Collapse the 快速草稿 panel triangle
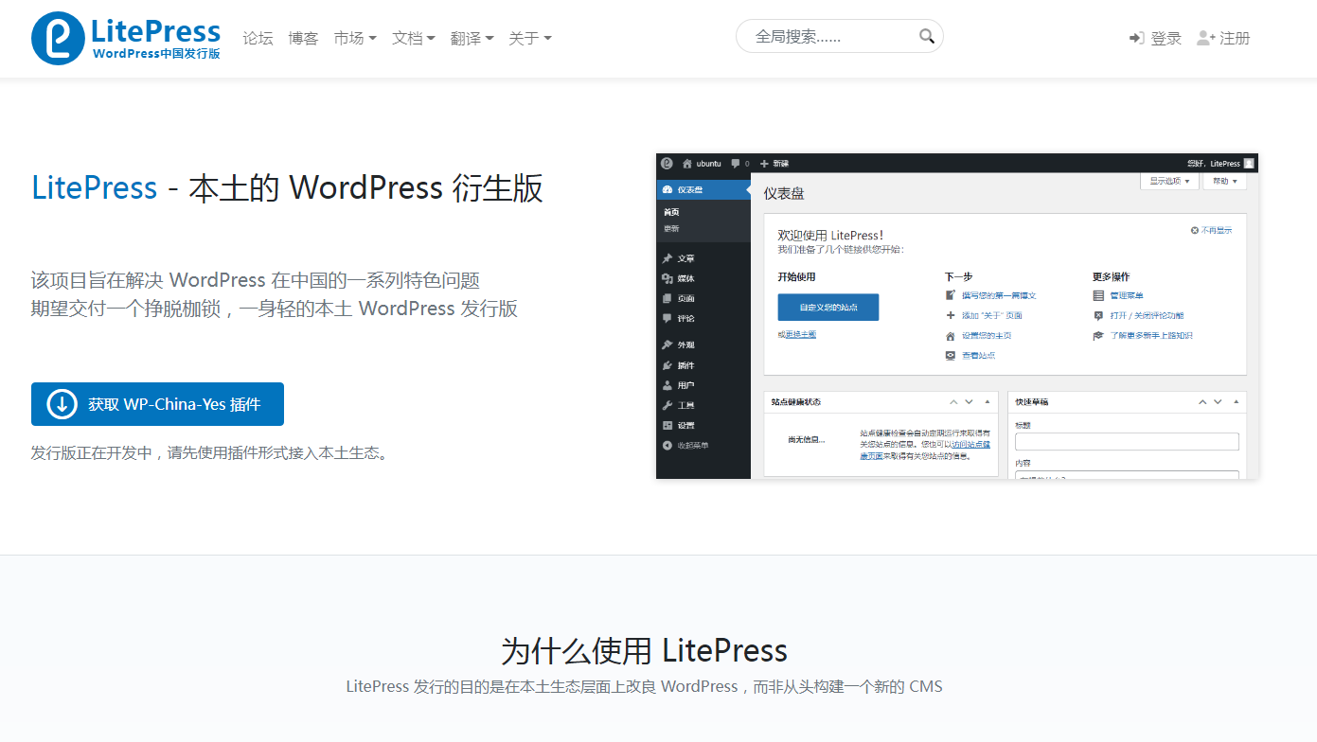This screenshot has width=1317, height=742. 1236,402
